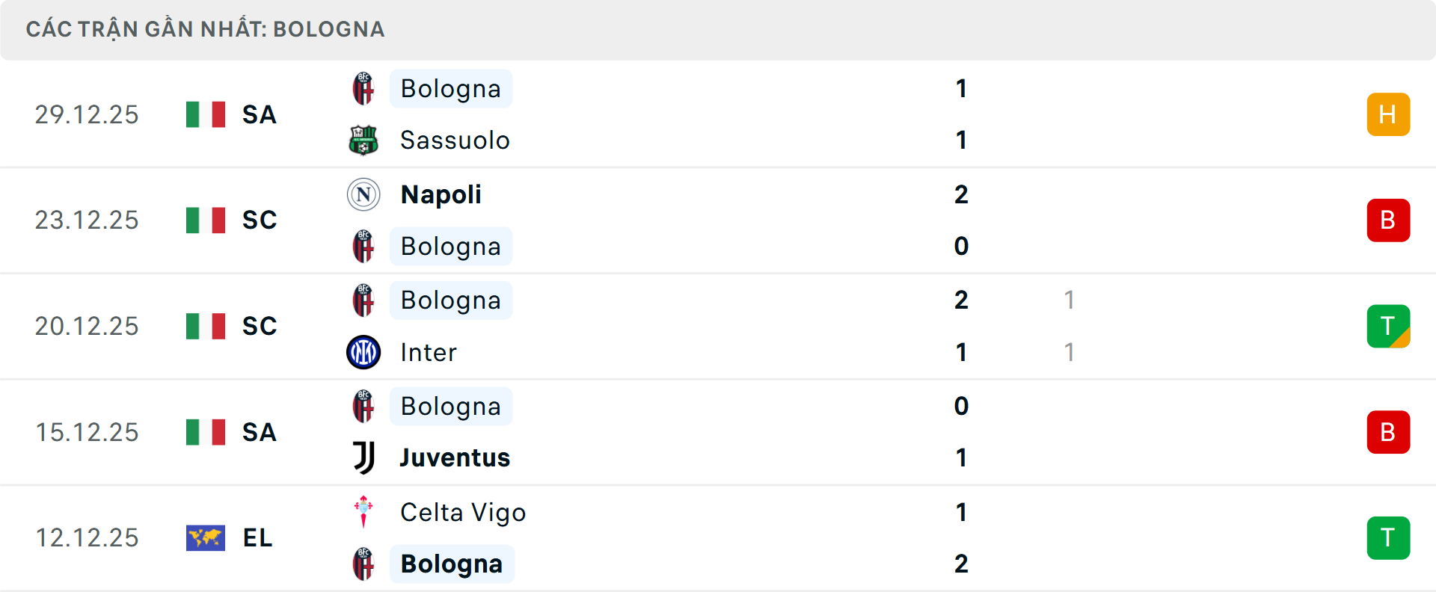Click Bologna crest in Sassuolo match row
Image resolution: width=1436 pixels, height=592 pixels.
[363, 89]
